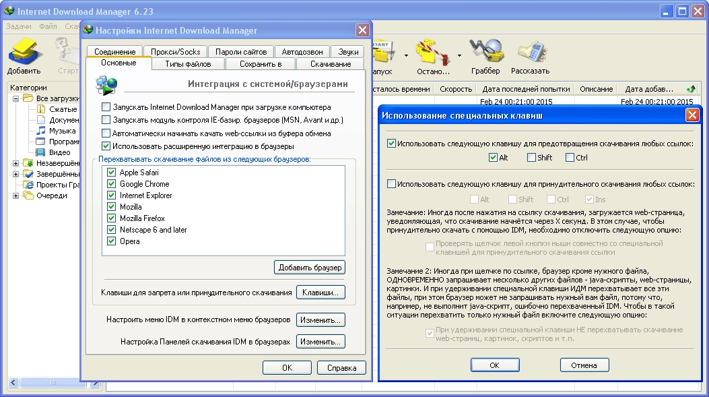Viewport: 709px width, 397px height.
Task: Uncheck the Alt key checkbox for preventing downloads
Action: tap(494, 158)
